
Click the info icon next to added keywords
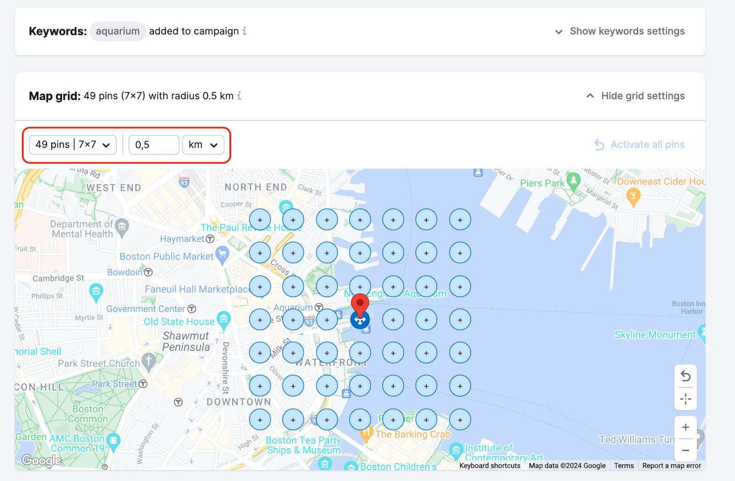tap(245, 31)
